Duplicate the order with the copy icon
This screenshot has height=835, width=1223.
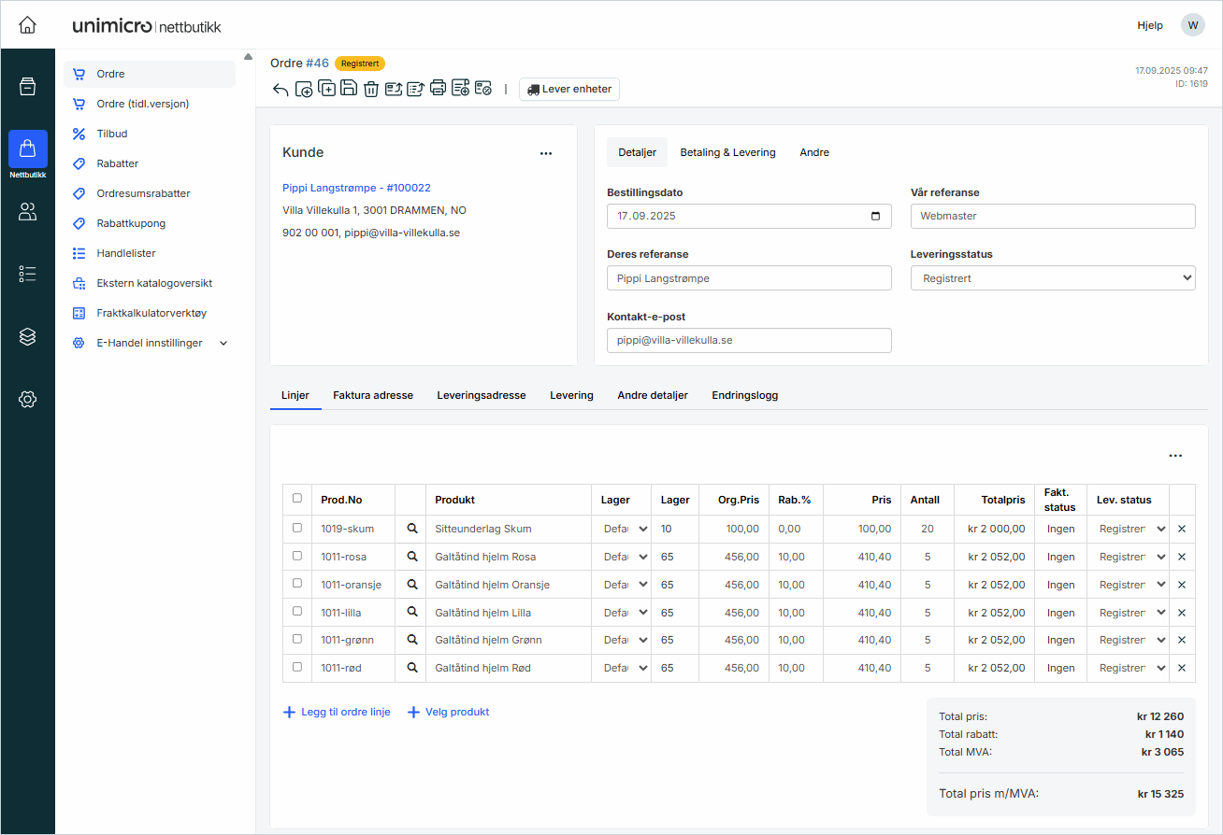pyautogui.click(x=326, y=89)
